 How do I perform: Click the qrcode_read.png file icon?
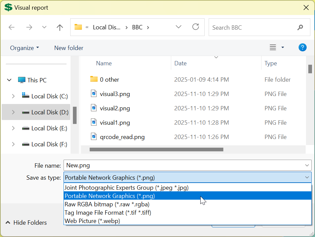pos(94,137)
